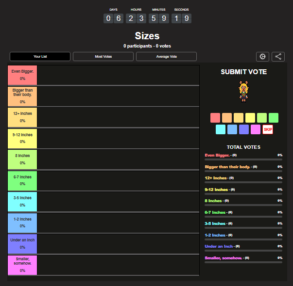Switch to the Your List tab
293x286 pixels.
pos(40,57)
